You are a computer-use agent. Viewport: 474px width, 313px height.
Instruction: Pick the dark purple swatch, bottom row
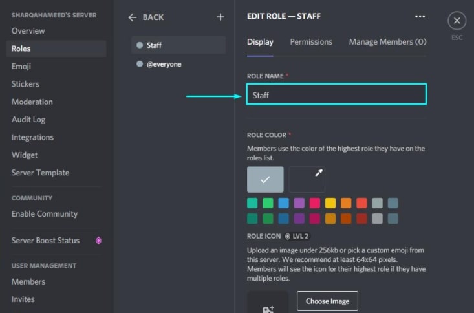tap(299, 219)
